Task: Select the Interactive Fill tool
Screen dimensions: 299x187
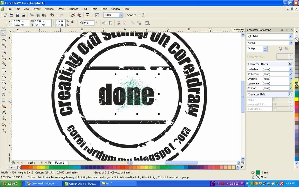Action: pos(3,131)
